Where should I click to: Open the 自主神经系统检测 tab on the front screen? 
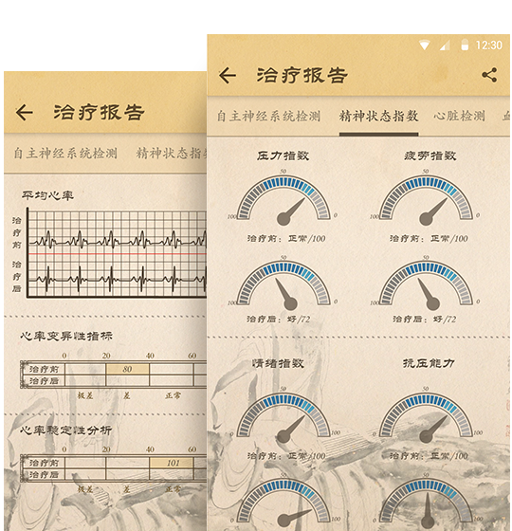coord(268,116)
